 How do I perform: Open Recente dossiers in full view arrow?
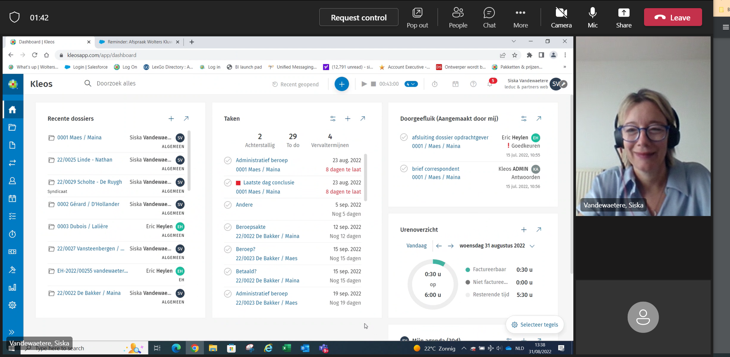pos(186,119)
